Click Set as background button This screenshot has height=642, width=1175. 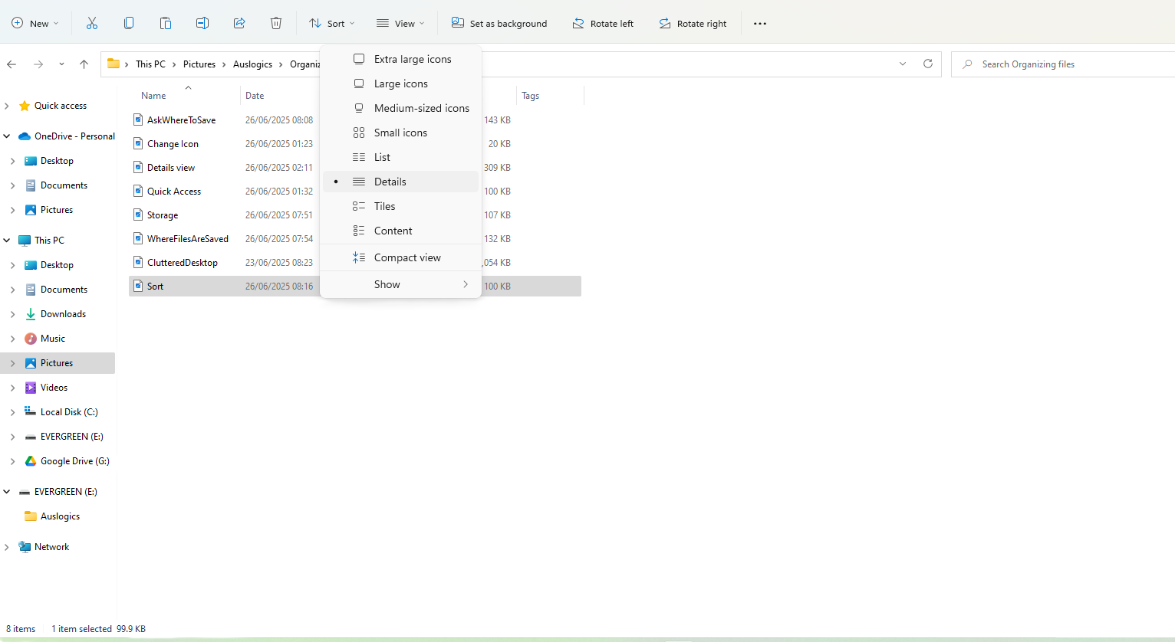tap(499, 23)
